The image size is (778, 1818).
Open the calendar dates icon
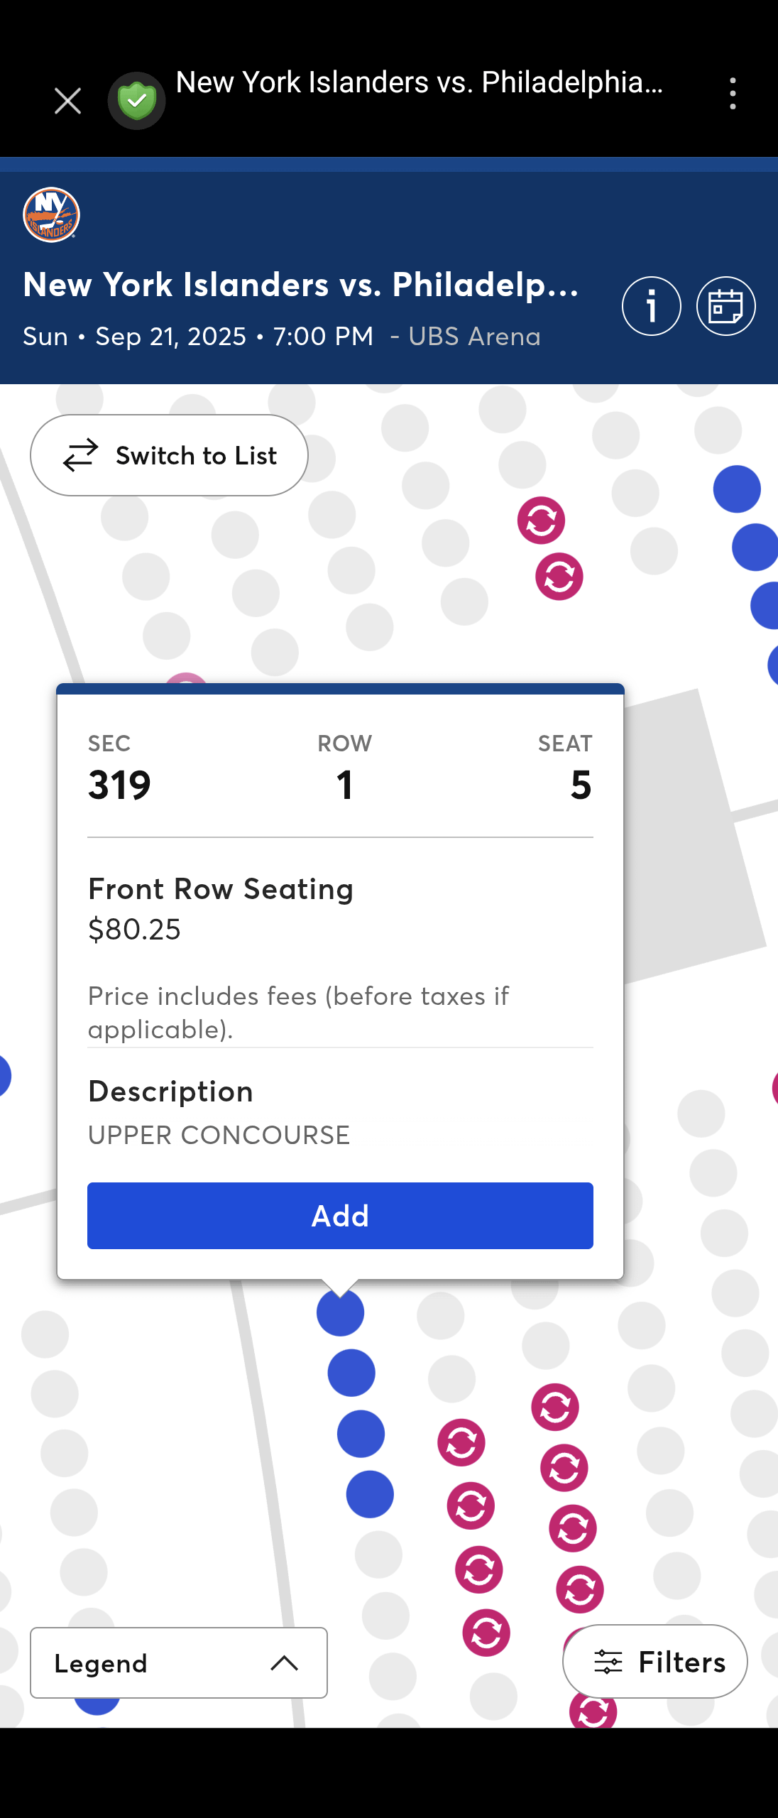[x=725, y=306]
